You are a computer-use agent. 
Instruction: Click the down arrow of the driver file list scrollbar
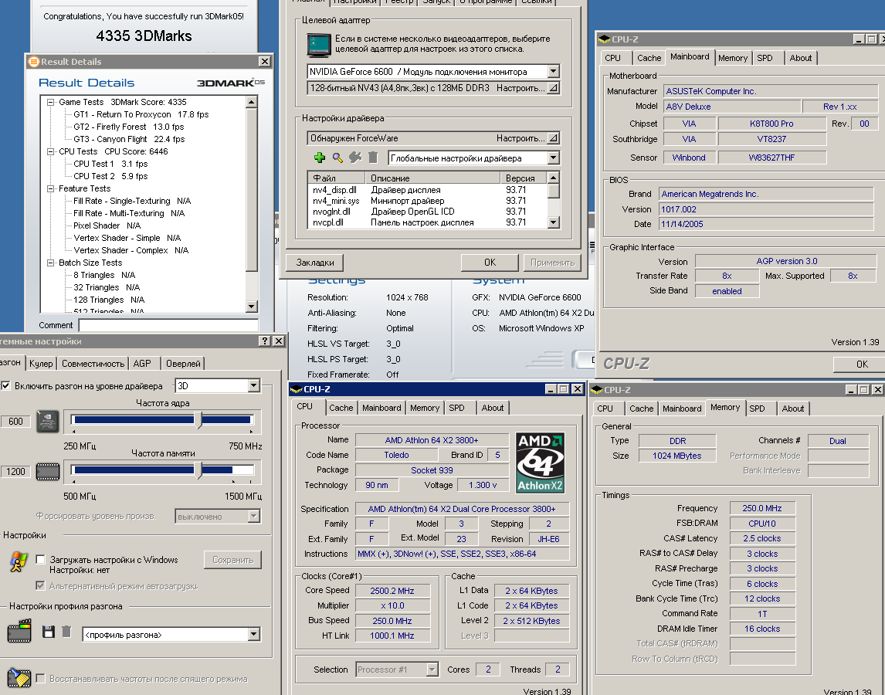pyautogui.click(x=554, y=222)
